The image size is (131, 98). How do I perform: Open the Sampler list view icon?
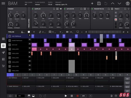[61, 9]
